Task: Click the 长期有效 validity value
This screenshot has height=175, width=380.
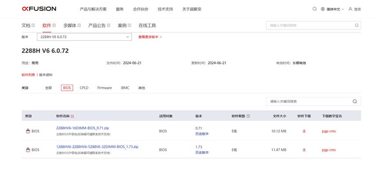Action: 299,63
